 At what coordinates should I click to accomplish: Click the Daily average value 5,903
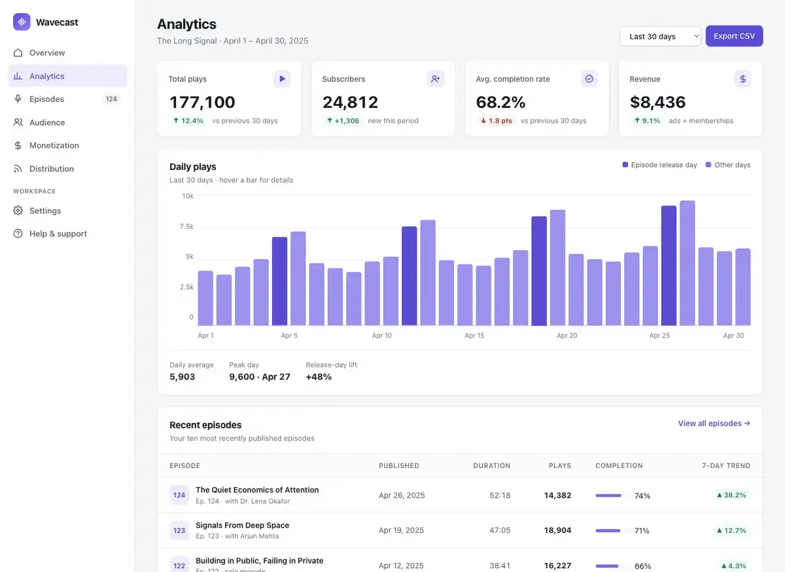(x=182, y=377)
